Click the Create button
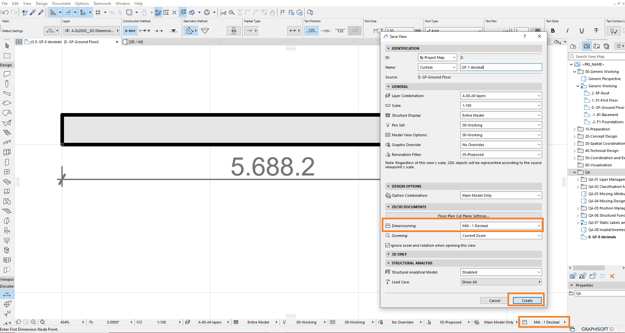Screen dimensions: 625x333 click(x=527, y=301)
